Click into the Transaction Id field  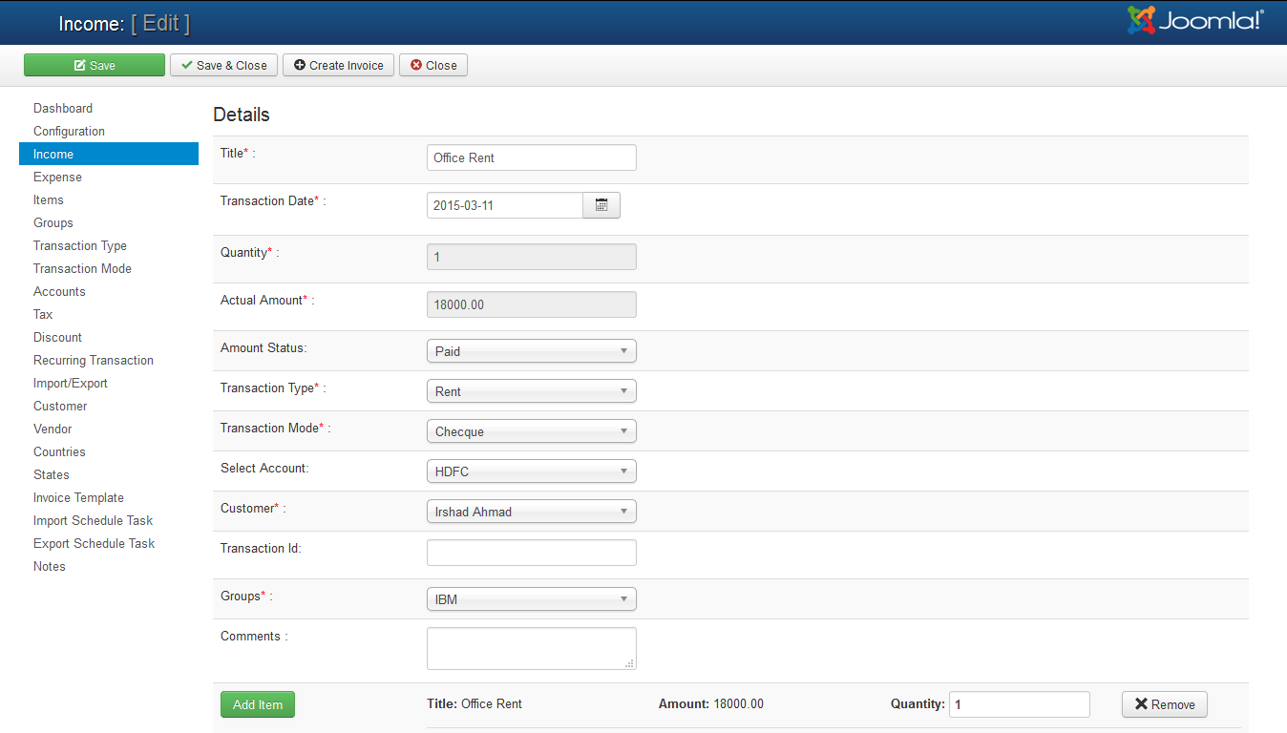click(x=531, y=553)
